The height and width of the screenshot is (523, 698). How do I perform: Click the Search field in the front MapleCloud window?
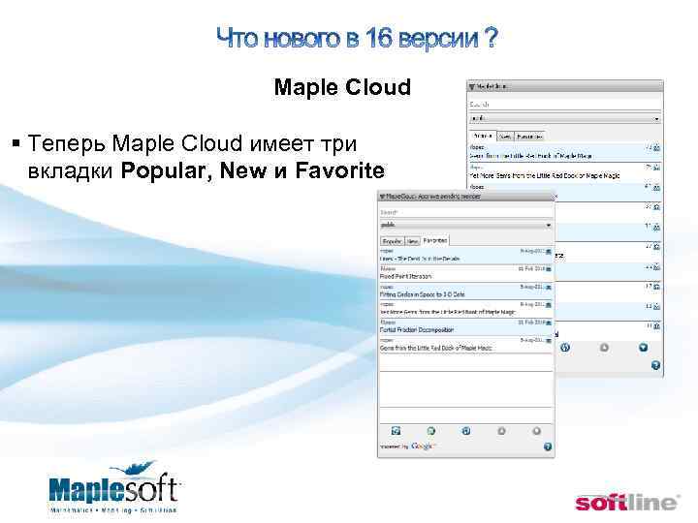[x=465, y=212]
